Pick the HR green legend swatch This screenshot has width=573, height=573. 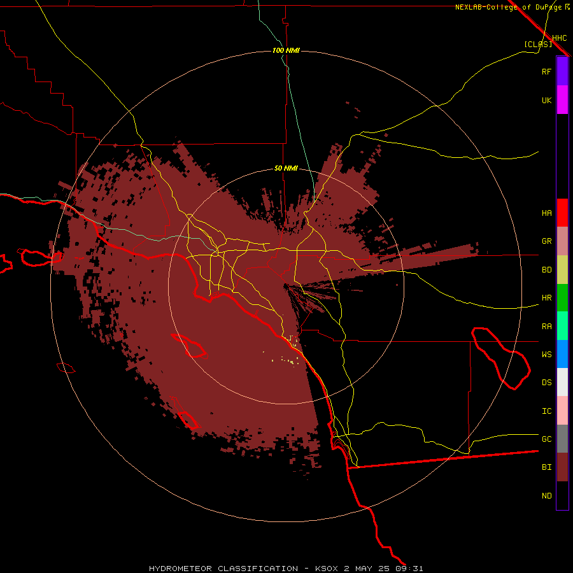[x=562, y=298]
